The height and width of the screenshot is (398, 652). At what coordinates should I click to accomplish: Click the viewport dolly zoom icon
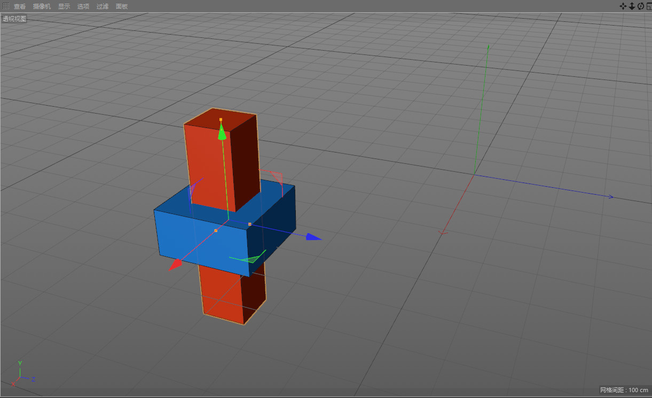(632, 6)
